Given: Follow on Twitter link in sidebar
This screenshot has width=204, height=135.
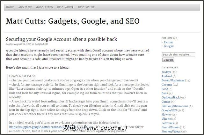Looking at the screenshot, I should (168, 42).
